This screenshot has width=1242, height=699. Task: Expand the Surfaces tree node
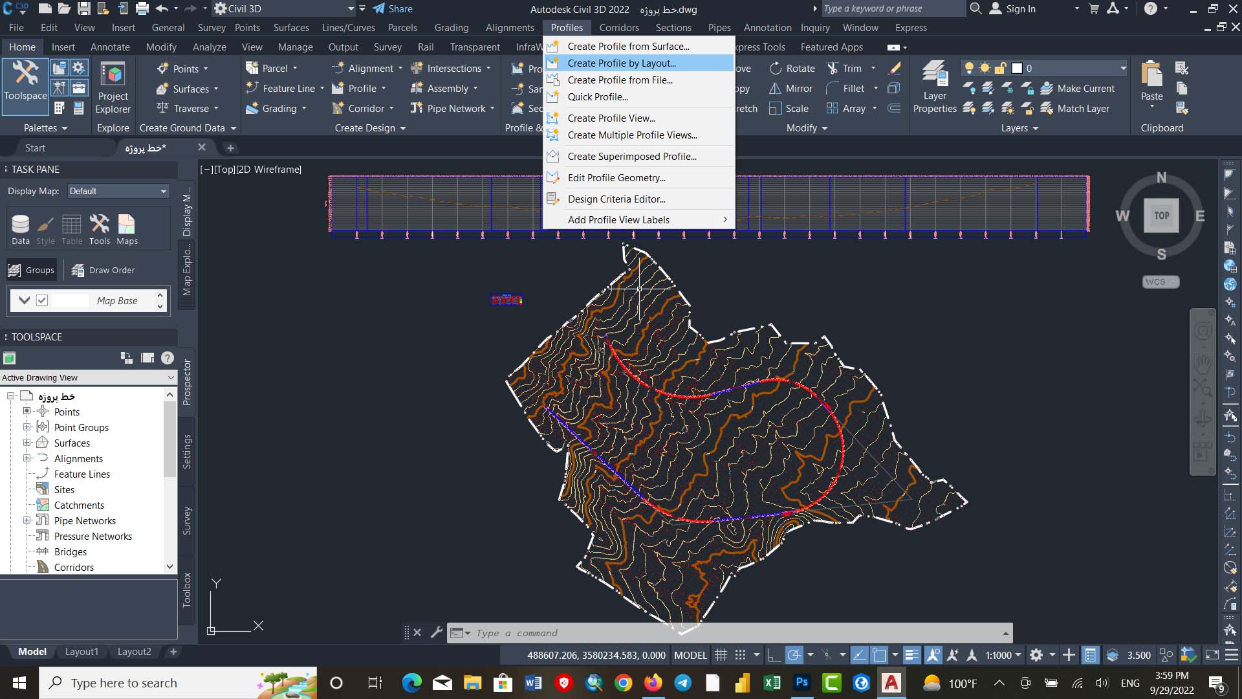pyautogui.click(x=27, y=443)
